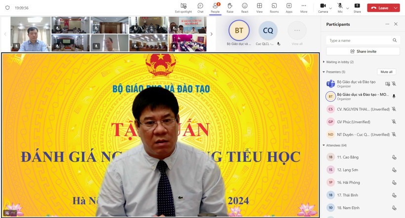Viewport: 405px width, 218px height.
Task: Click the participant search magnifier icon
Action: point(395,40)
